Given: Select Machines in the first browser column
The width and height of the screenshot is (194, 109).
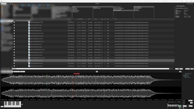Looking at the screenshot, I should (75, 9).
